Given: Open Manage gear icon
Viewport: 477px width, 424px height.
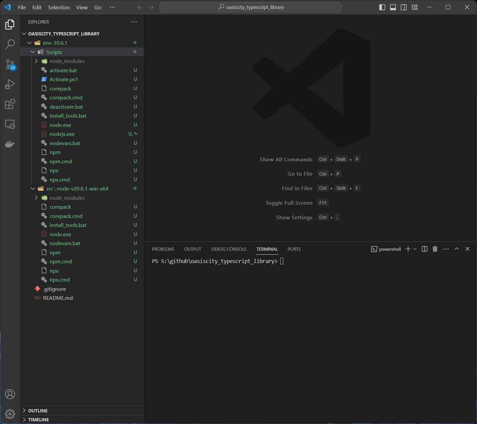Looking at the screenshot, I should click(10, 414).
